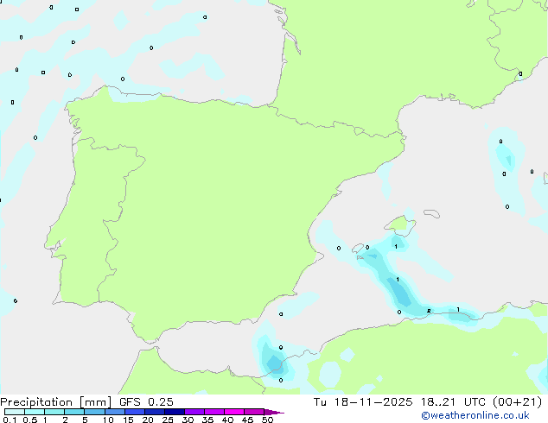Select the 2–5 mm legend color swatch
The height and width of the screenshot is (423, 548).
coord(74,412)
